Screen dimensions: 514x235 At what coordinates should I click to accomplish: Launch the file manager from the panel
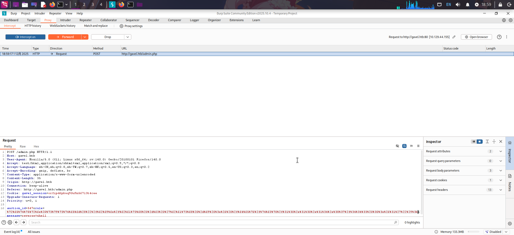25,5
